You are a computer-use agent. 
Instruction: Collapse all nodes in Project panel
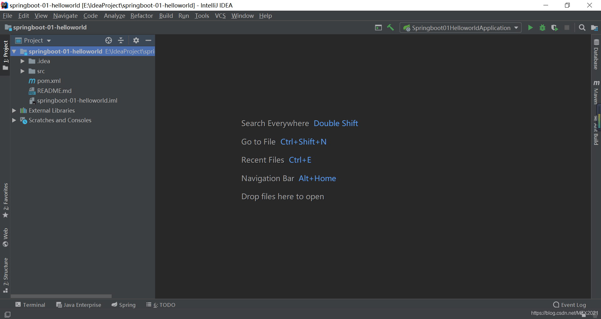121,40
